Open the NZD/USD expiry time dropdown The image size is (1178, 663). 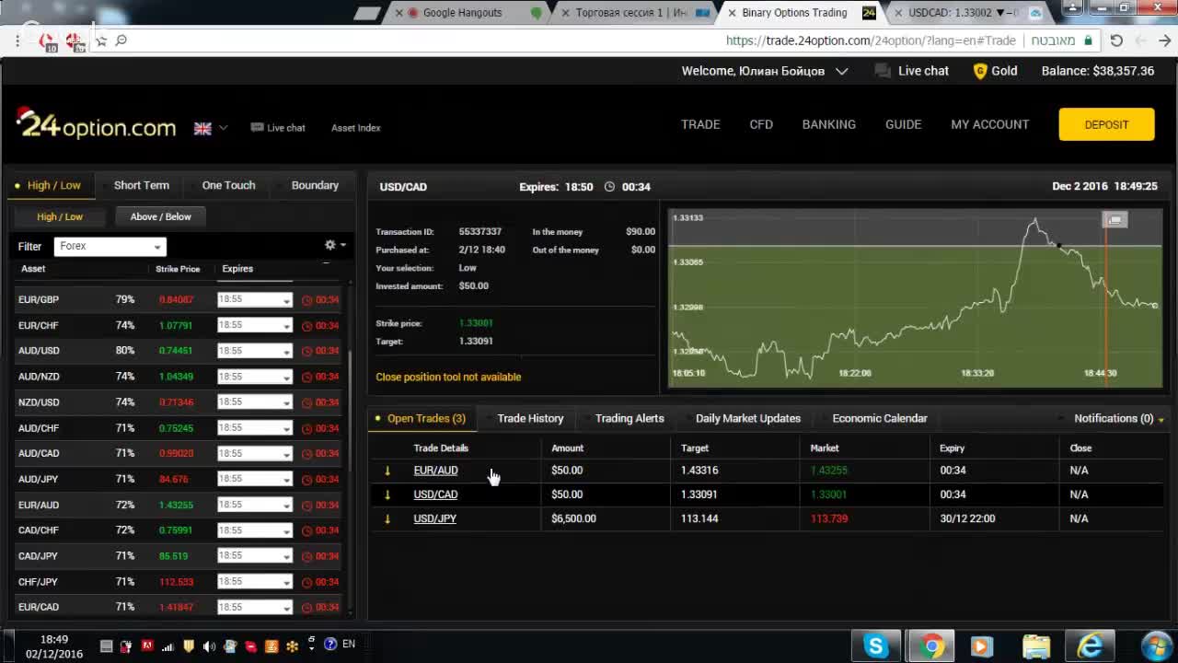(x=254, y=402)
